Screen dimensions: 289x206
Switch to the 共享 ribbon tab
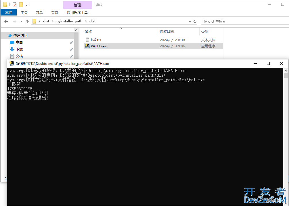(39, 12)
